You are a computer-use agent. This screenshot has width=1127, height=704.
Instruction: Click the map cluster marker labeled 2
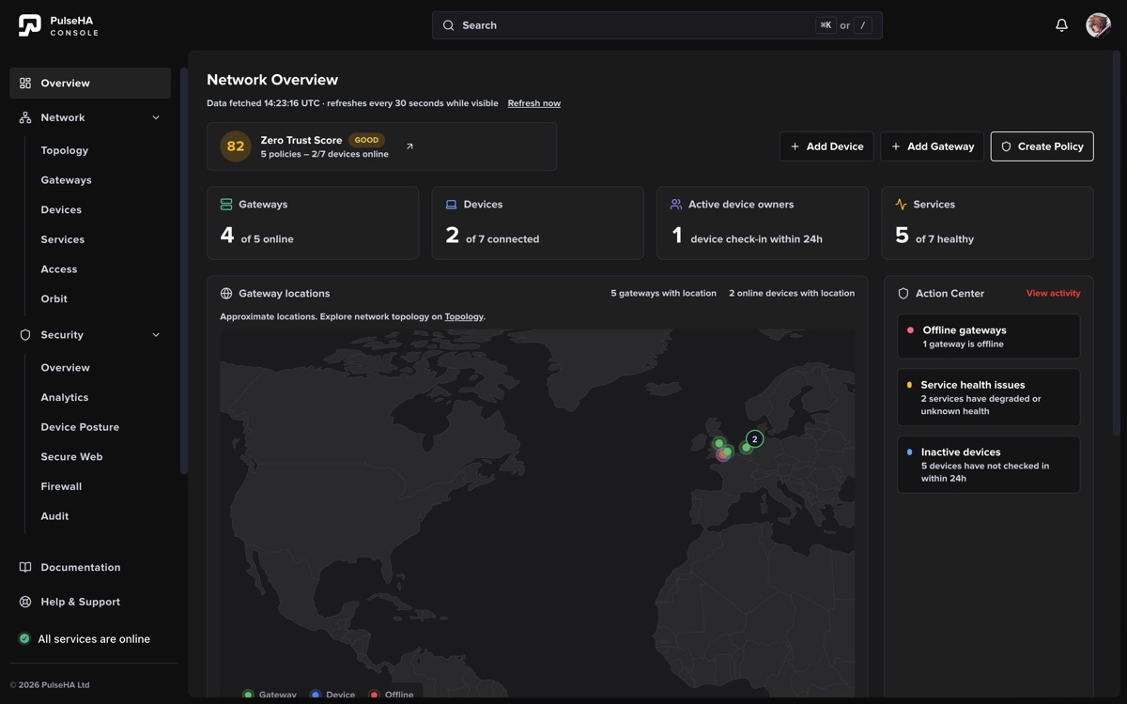point(754,438)
